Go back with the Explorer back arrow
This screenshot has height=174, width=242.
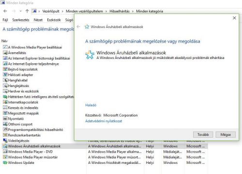(x=5, y=11)
